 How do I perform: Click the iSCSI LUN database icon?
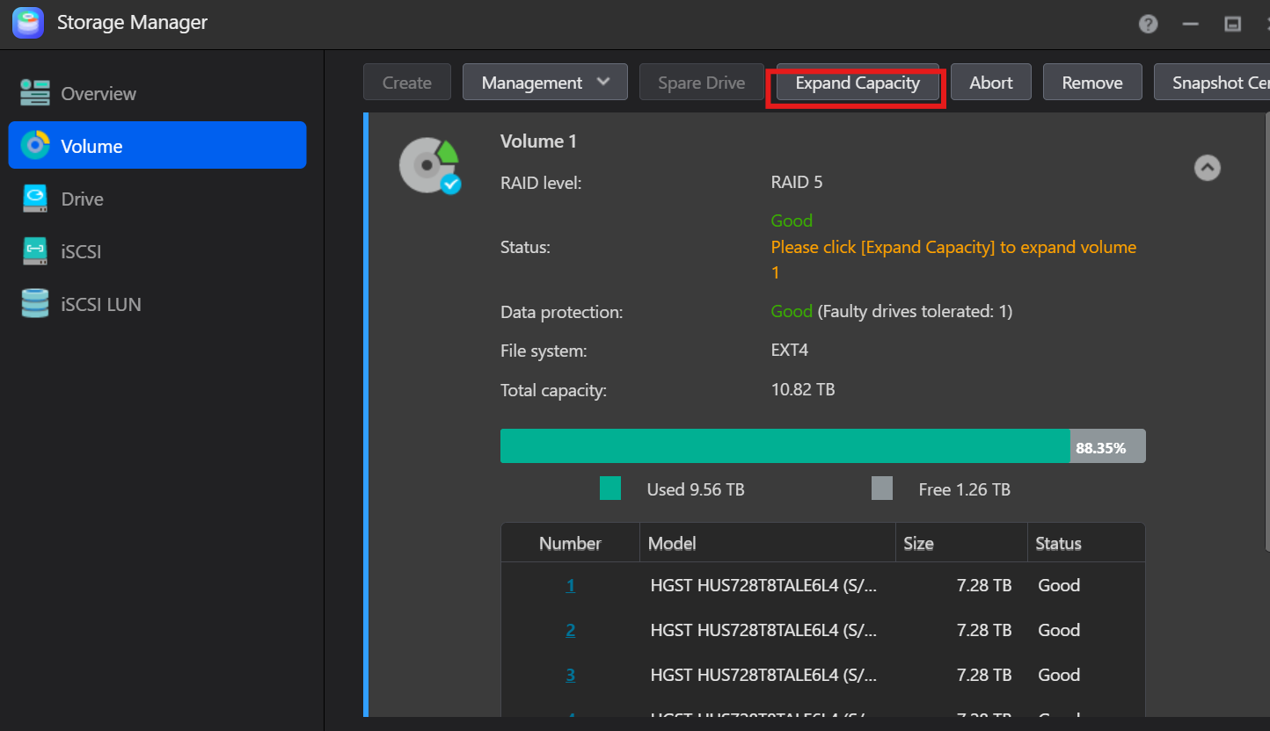pyautogui.click(x=35, y=304)
